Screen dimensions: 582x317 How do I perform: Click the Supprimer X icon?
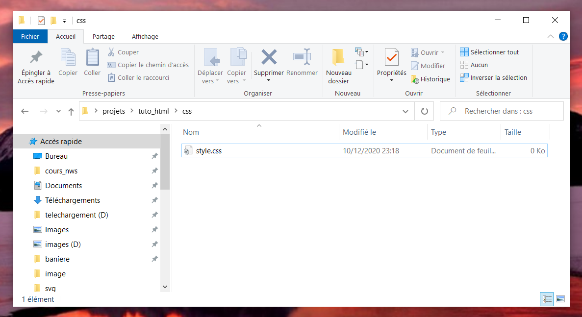269,57
